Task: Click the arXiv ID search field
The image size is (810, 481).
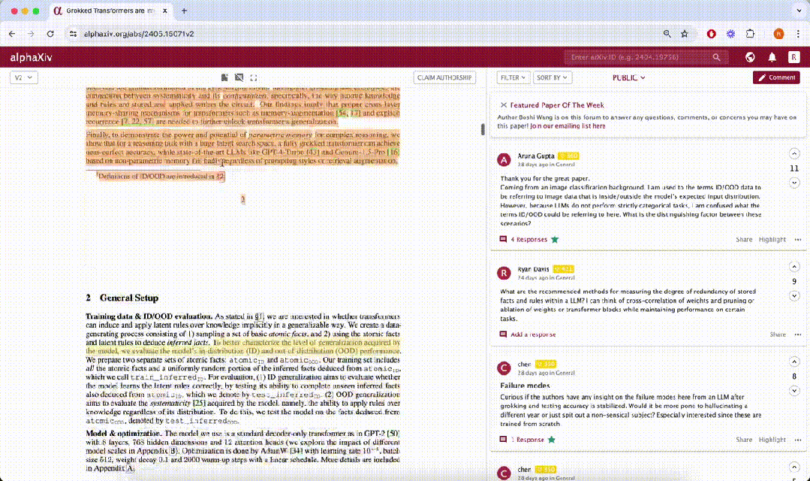Action: 638,57
